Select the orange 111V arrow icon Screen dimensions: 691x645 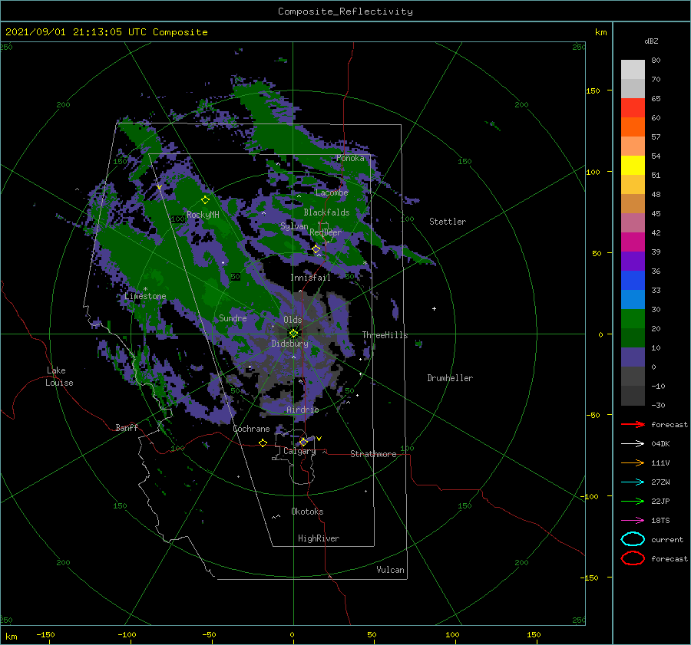tap(633, 462)
